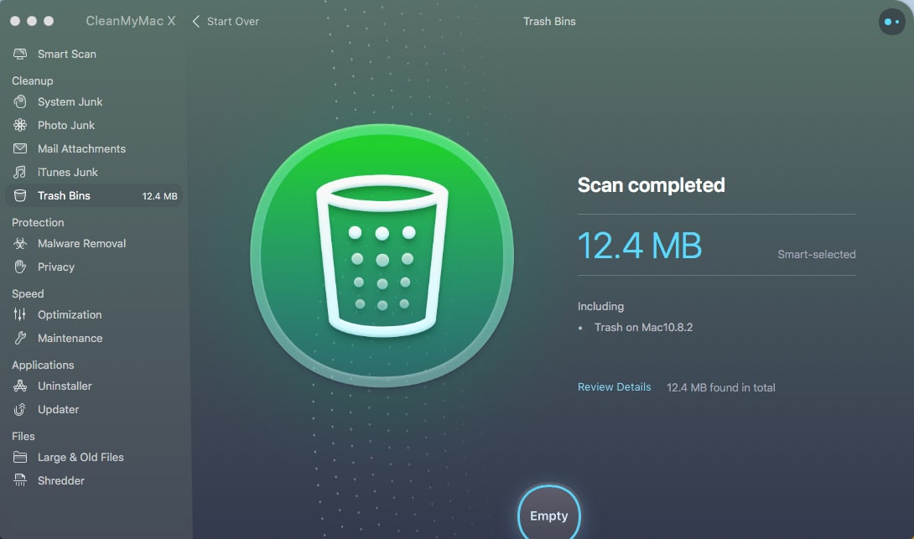Click 'Smart-selected' label
The image size is (914, 539).
coord(816,255)
